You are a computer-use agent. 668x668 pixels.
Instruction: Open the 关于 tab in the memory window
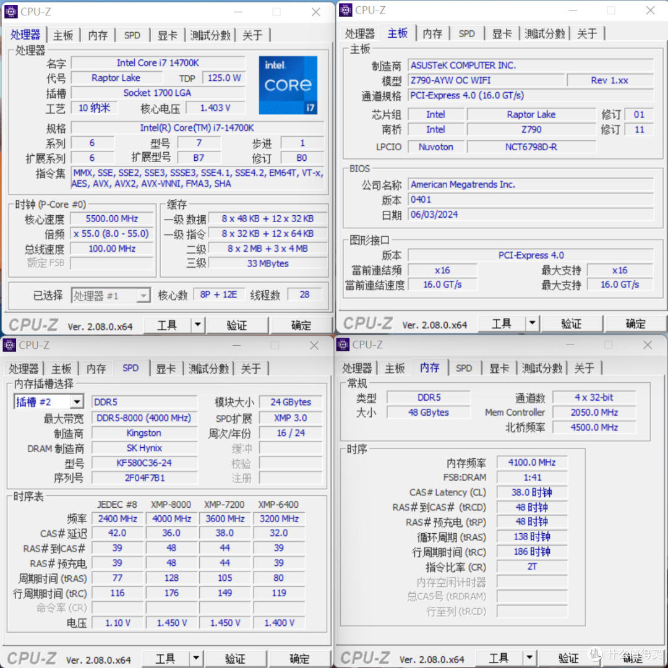click(x=584, y=368)
